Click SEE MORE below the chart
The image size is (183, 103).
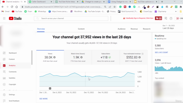pos(43,99)
